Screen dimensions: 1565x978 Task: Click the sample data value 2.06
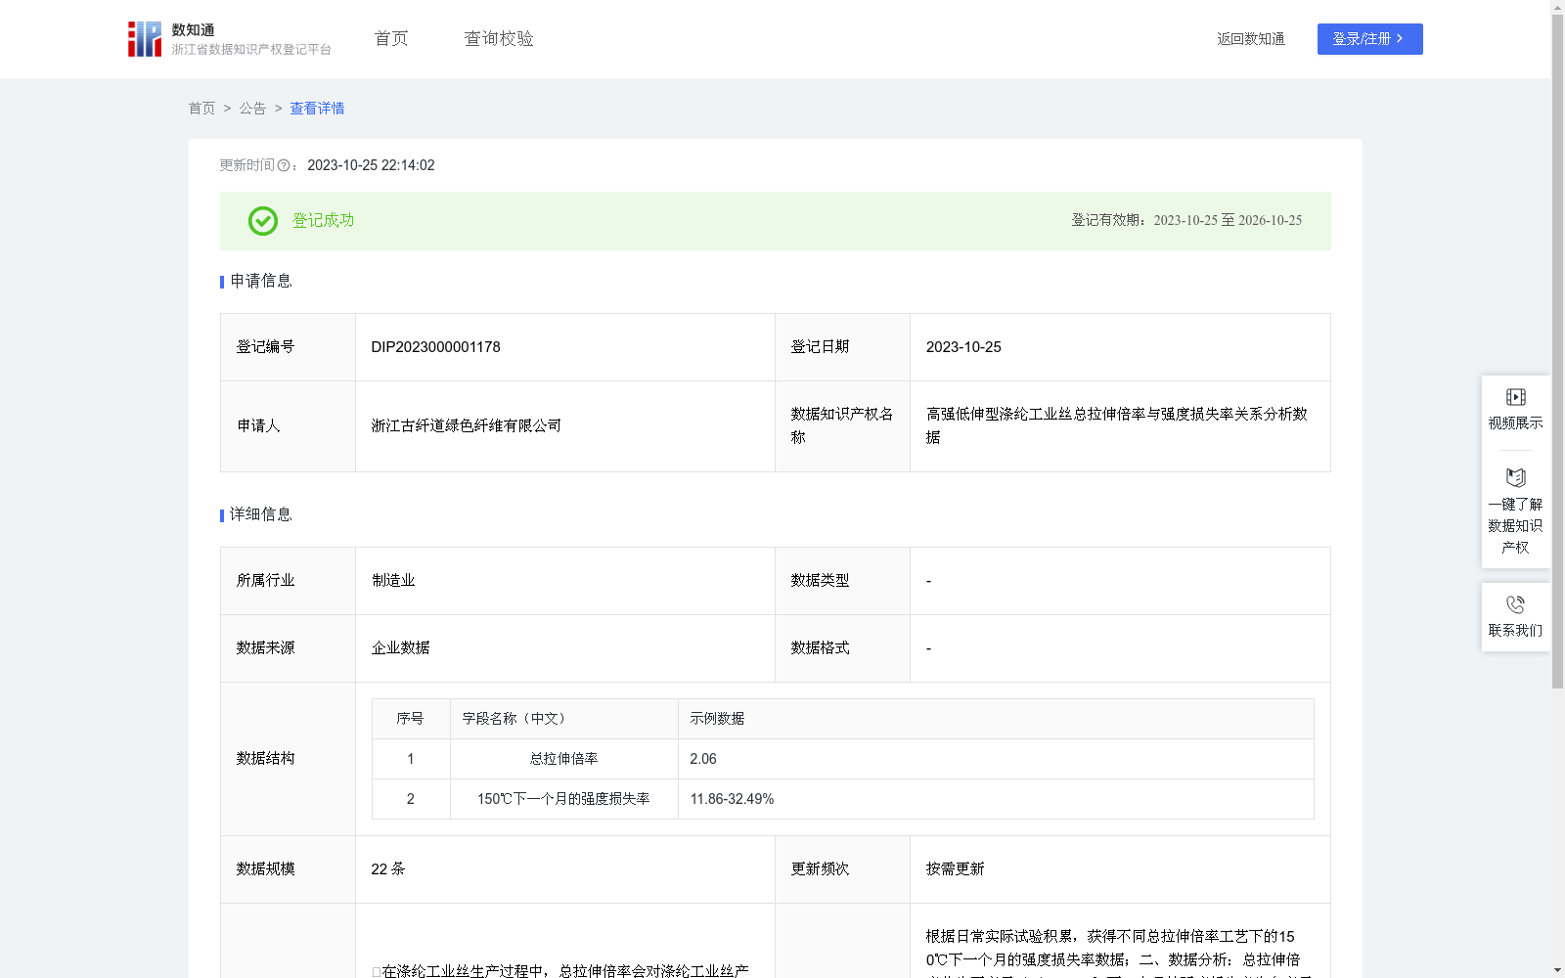[703, 759]
